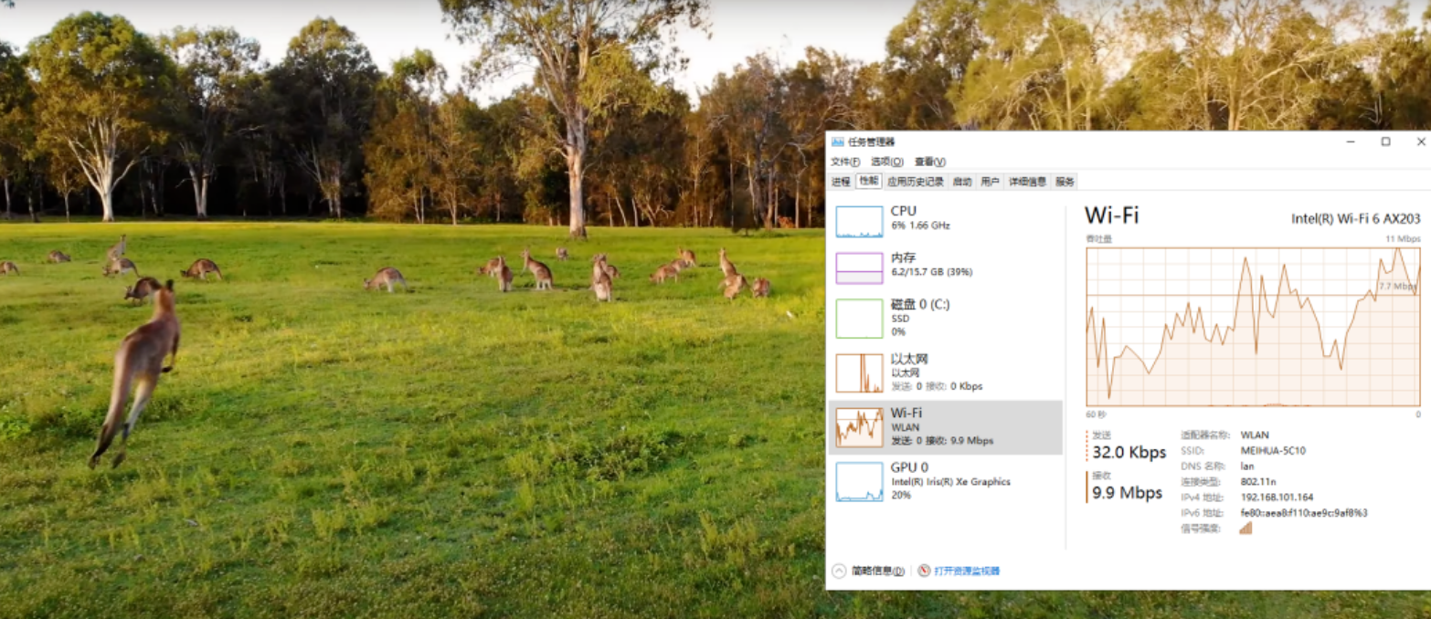
Task: Open the 服务 services tab
Action: [x=1065, y=182]
